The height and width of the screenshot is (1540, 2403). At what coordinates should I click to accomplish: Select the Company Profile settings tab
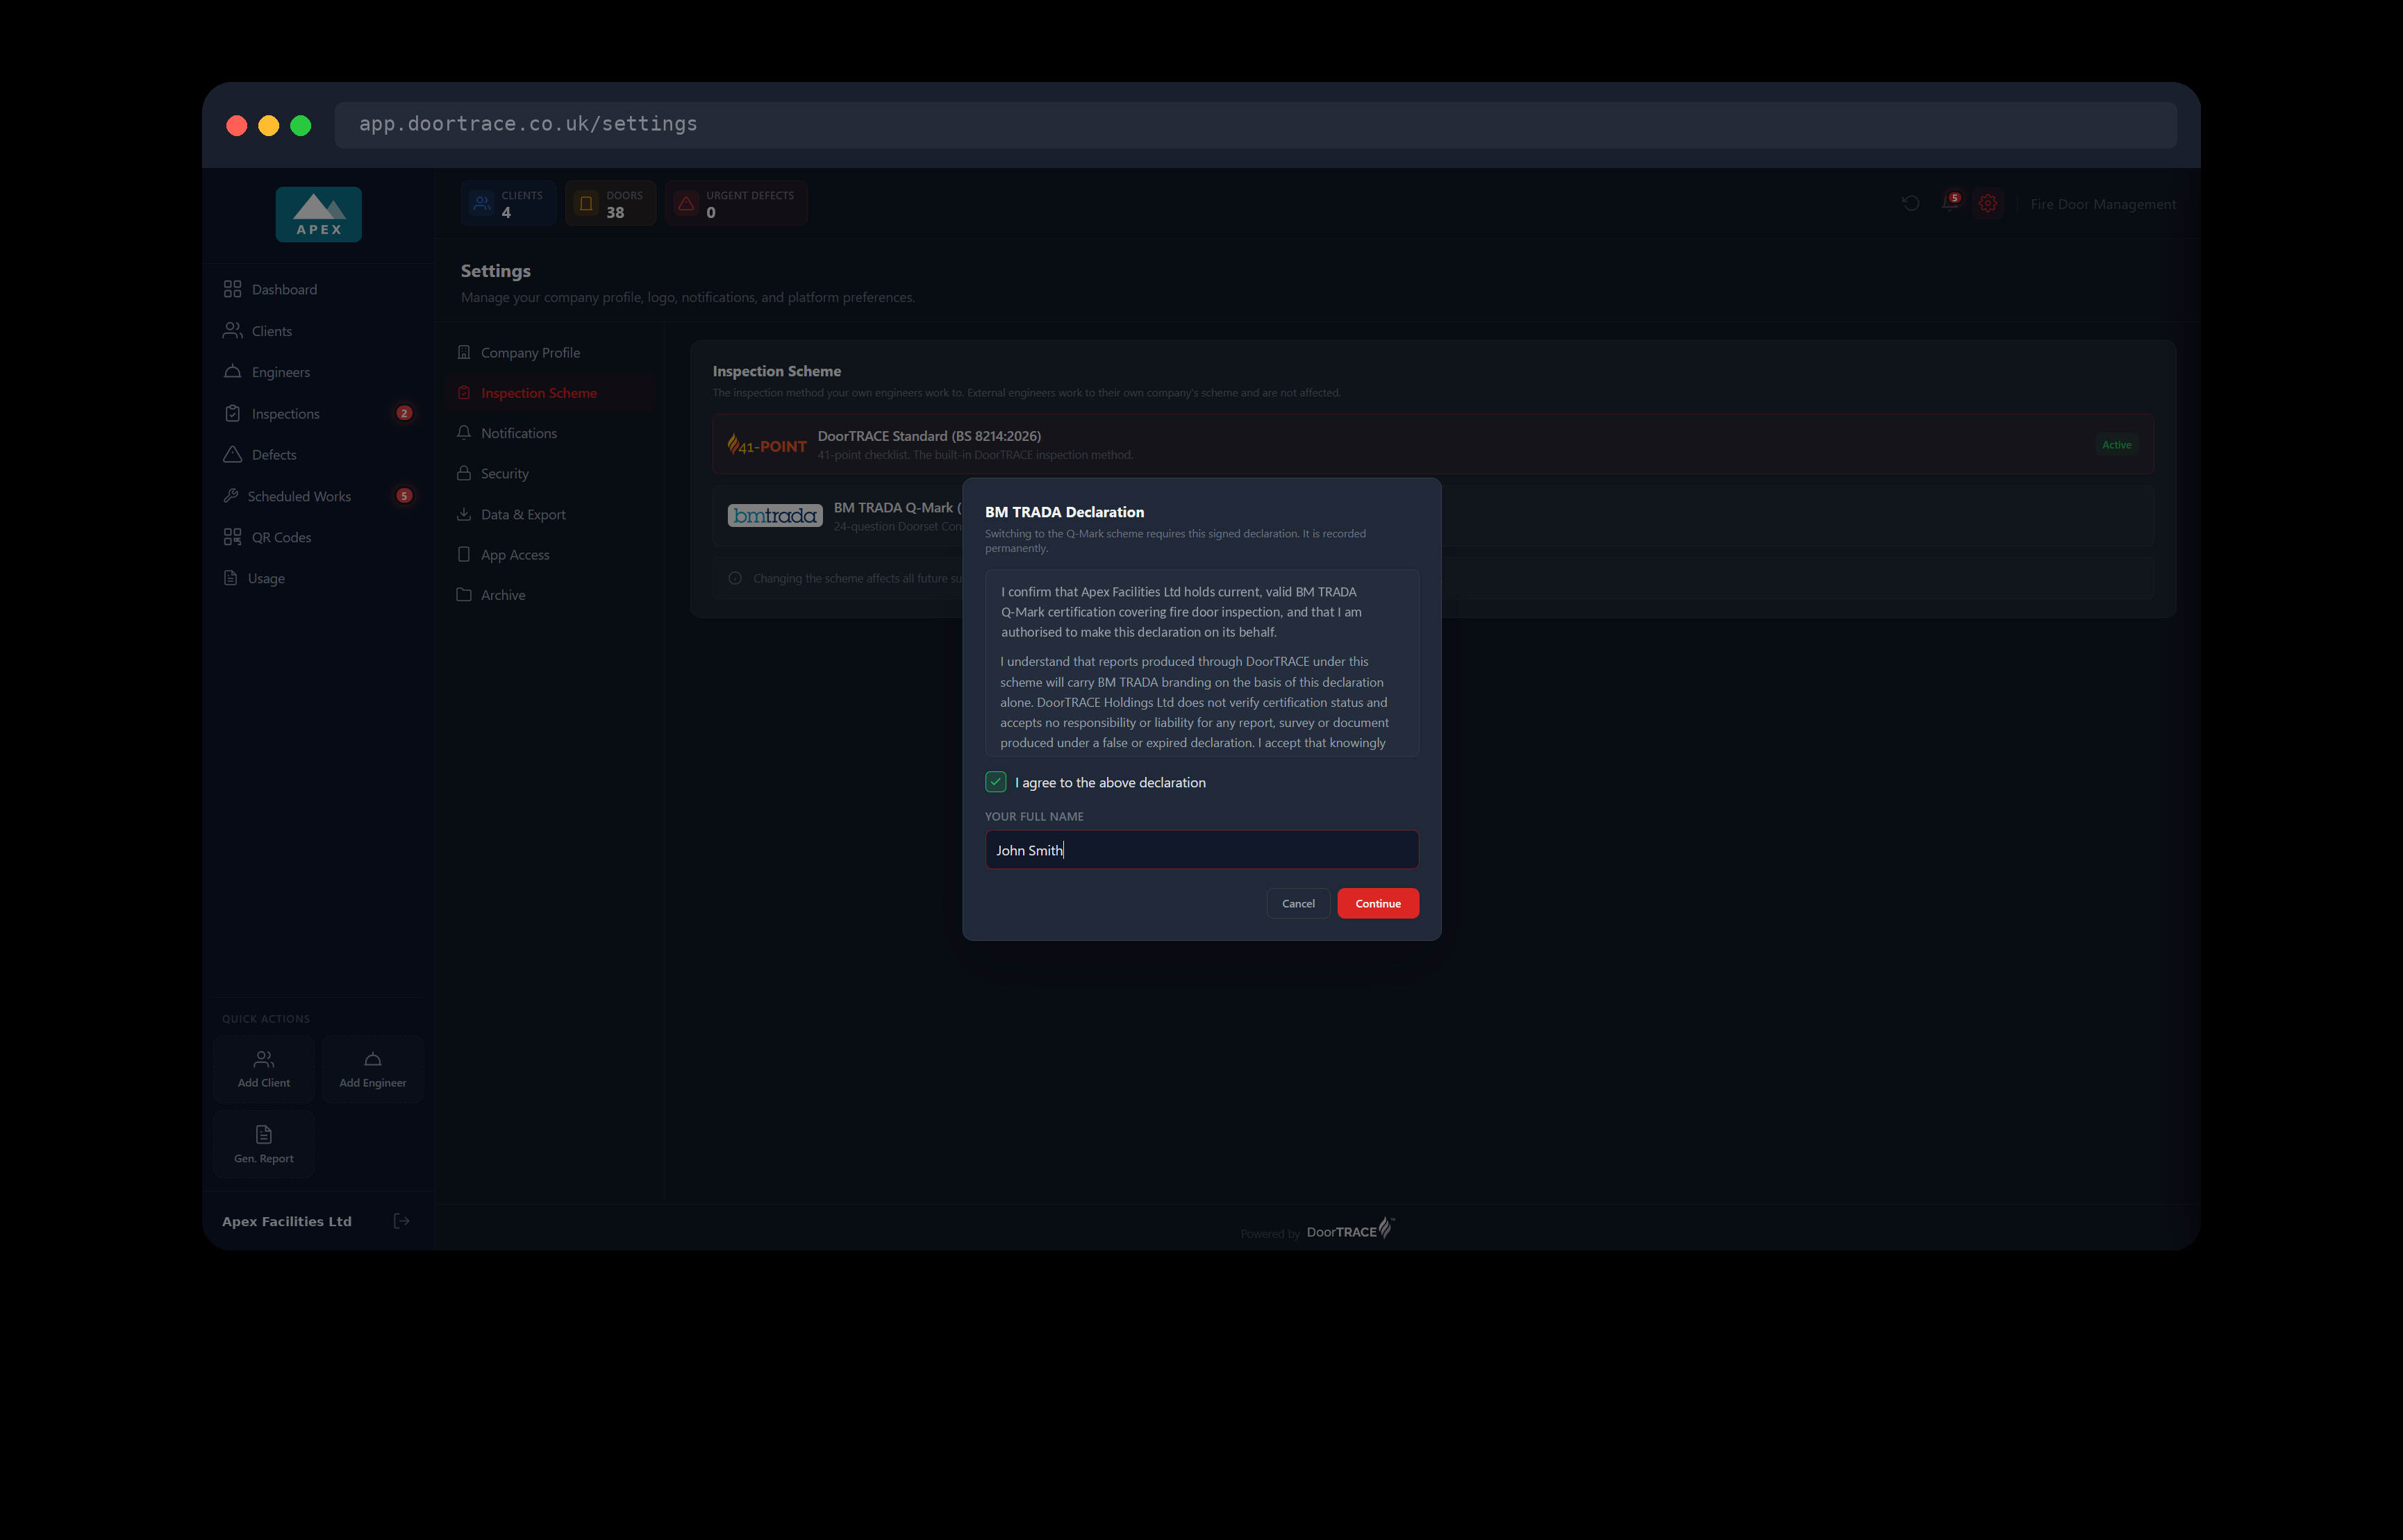(x=551, y=352)
